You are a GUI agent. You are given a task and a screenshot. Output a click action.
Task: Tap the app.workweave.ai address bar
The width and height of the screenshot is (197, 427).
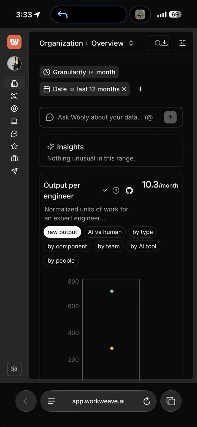[98, 401]
